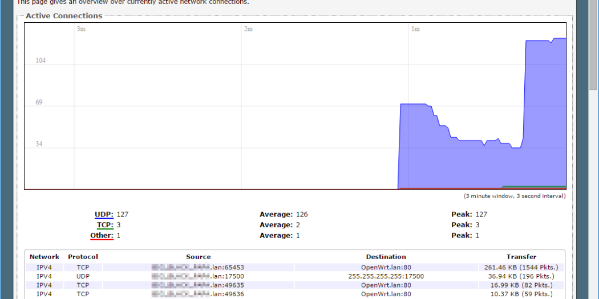
Task: Click the 2m time marker on graph
Action: (248, 29)
